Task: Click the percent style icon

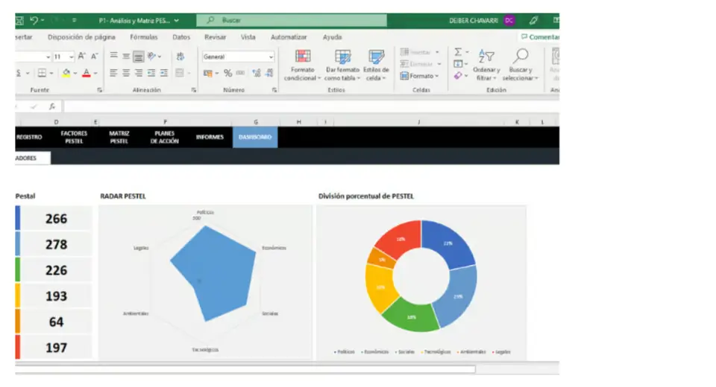Action: [x=228, y=73]
